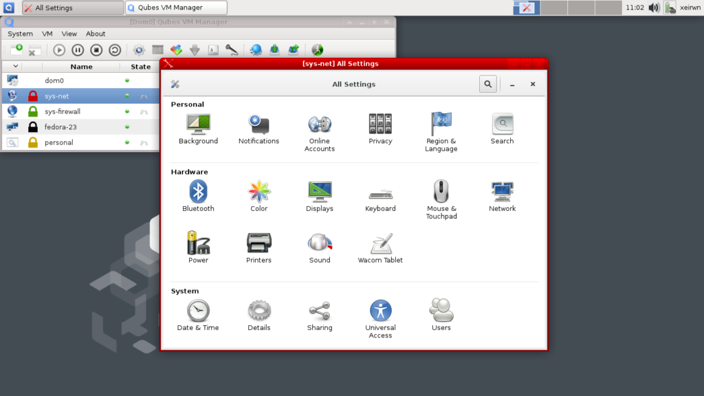The width and height of the screenshot is (704, 396).
Task: Select the sys-firewall row in VM list
Action: [x=81, y=111]
